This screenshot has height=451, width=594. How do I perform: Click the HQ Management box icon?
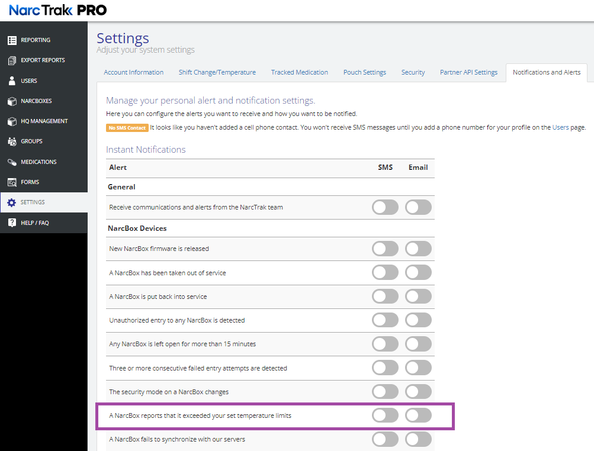[12, 121]
